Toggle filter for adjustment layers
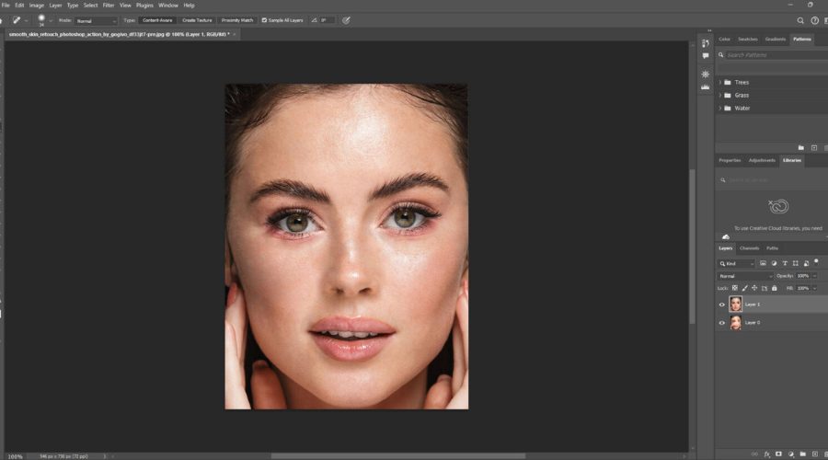Image resolution: width=828 pixels, height=460 pixels. tap(774, 263)
